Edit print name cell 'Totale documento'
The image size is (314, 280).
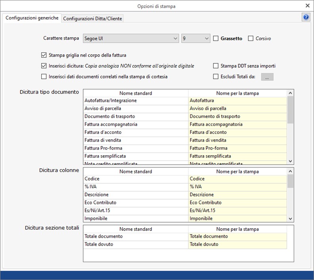tap(238, 236)
